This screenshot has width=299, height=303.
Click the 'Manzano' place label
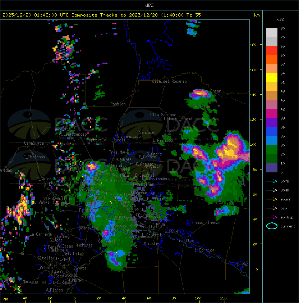coord(30,281)
